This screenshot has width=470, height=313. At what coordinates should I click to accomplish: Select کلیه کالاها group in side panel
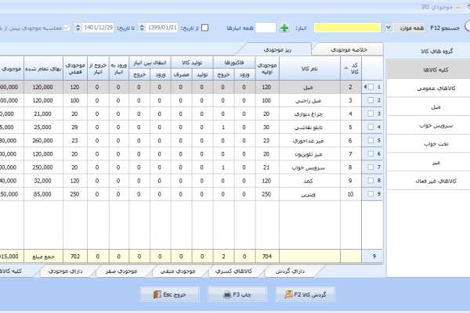(428, 70)
